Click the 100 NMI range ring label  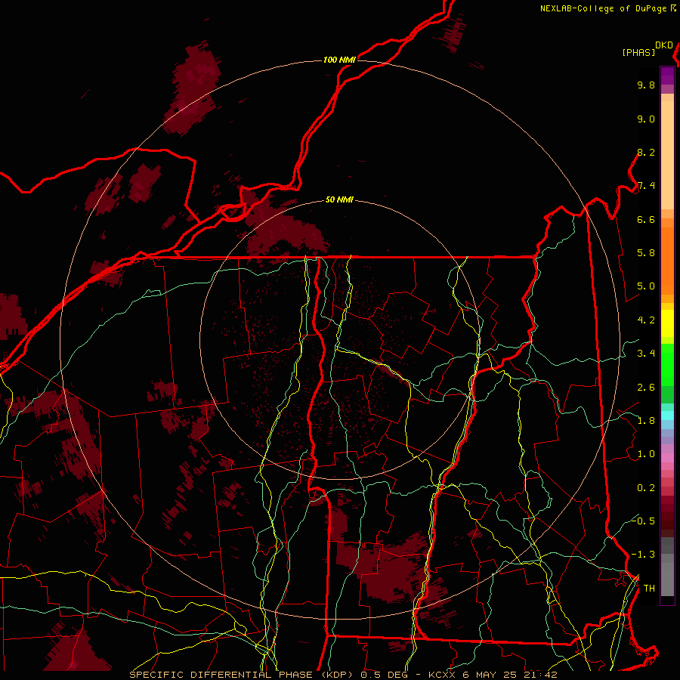pyautogui.click(x=339, y=60)
